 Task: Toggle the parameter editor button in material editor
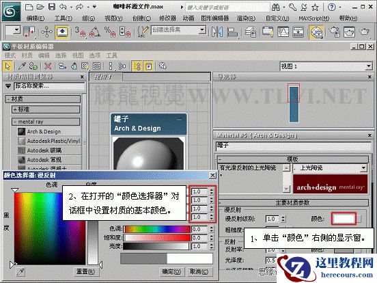point(149,66)
